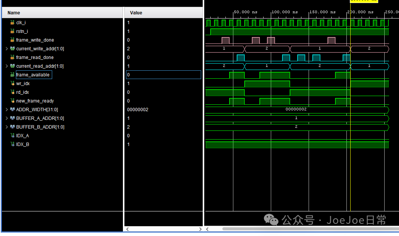The height and width of the screenshot is (236, 399).
Task: Click the clk_i signal icon
Action: 12,22
